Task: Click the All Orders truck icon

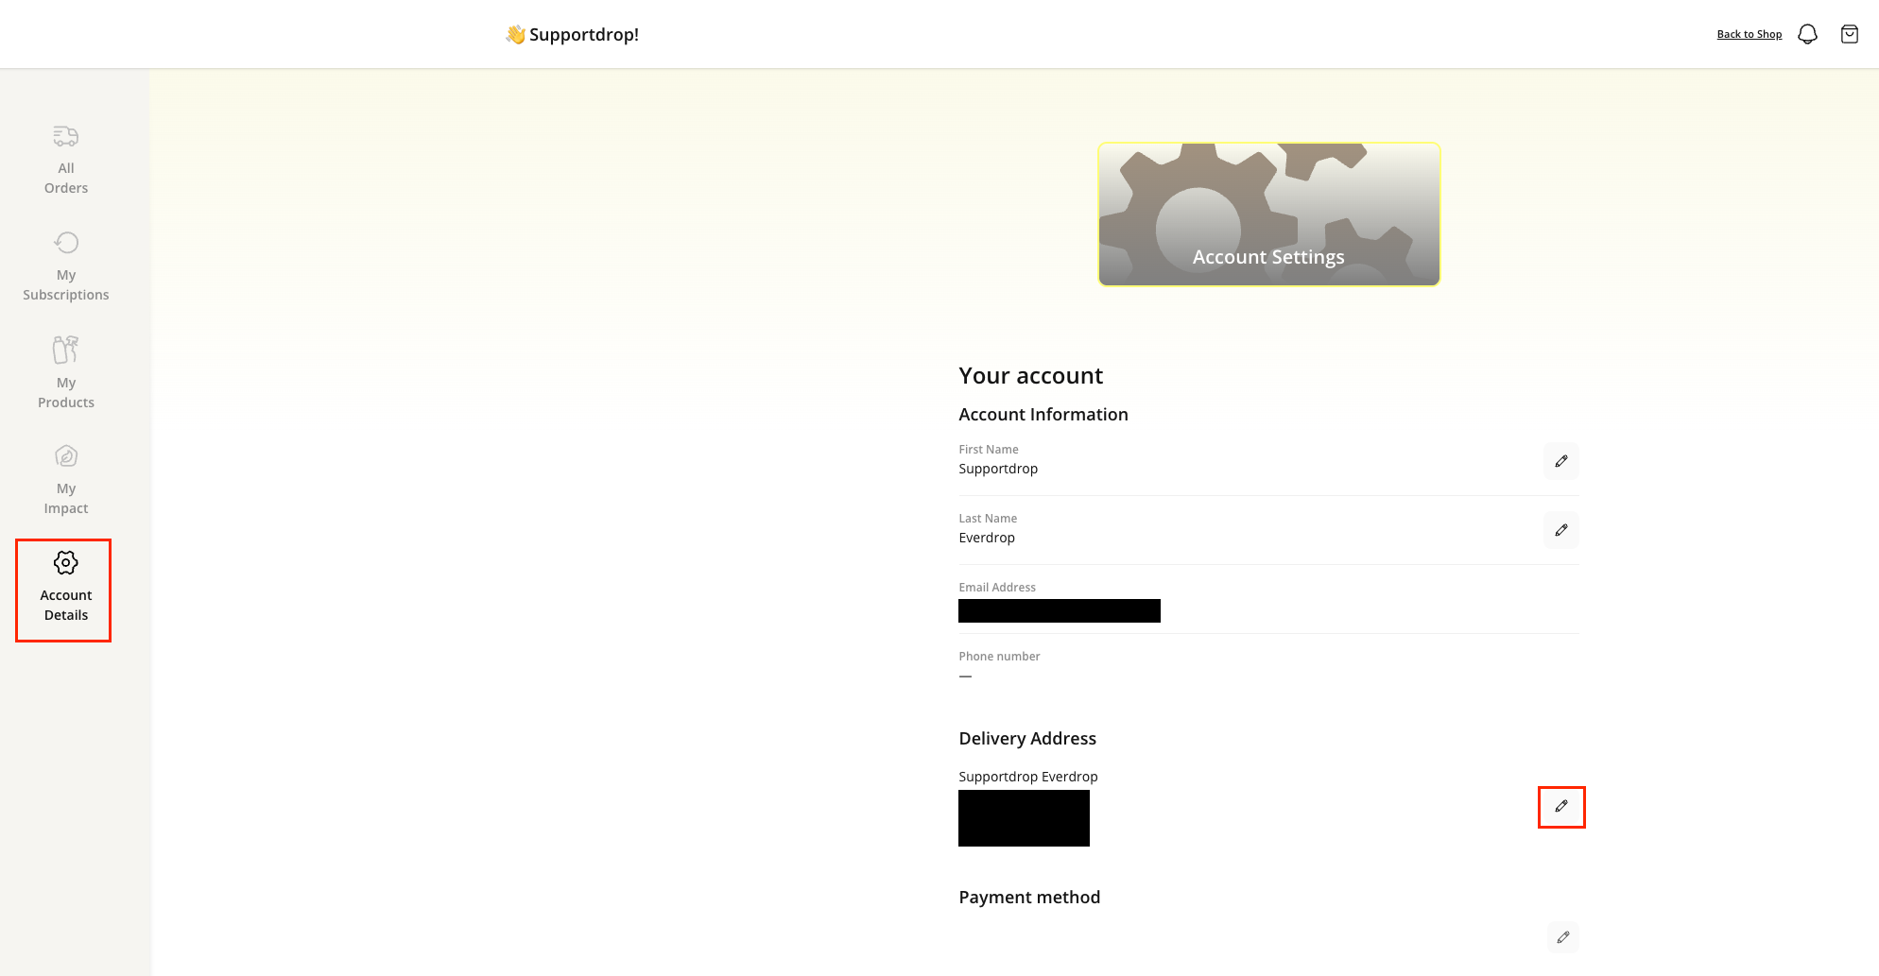Action: (x=66, y=137)
